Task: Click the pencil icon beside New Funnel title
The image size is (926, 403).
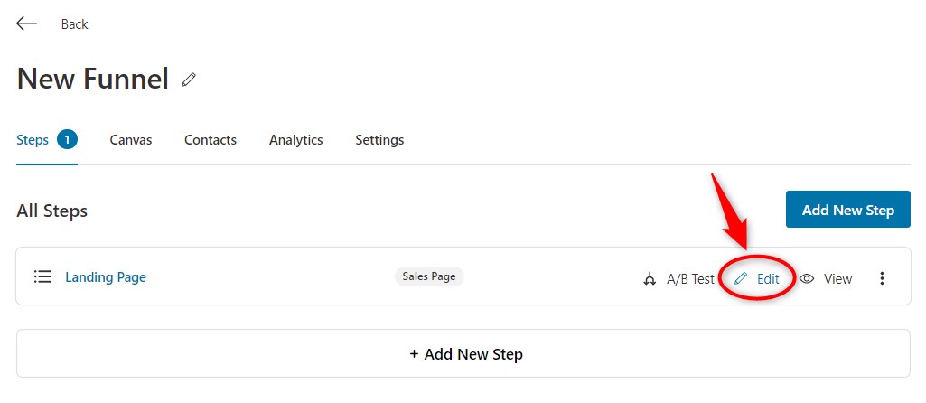Action: (x=189, y=80)
